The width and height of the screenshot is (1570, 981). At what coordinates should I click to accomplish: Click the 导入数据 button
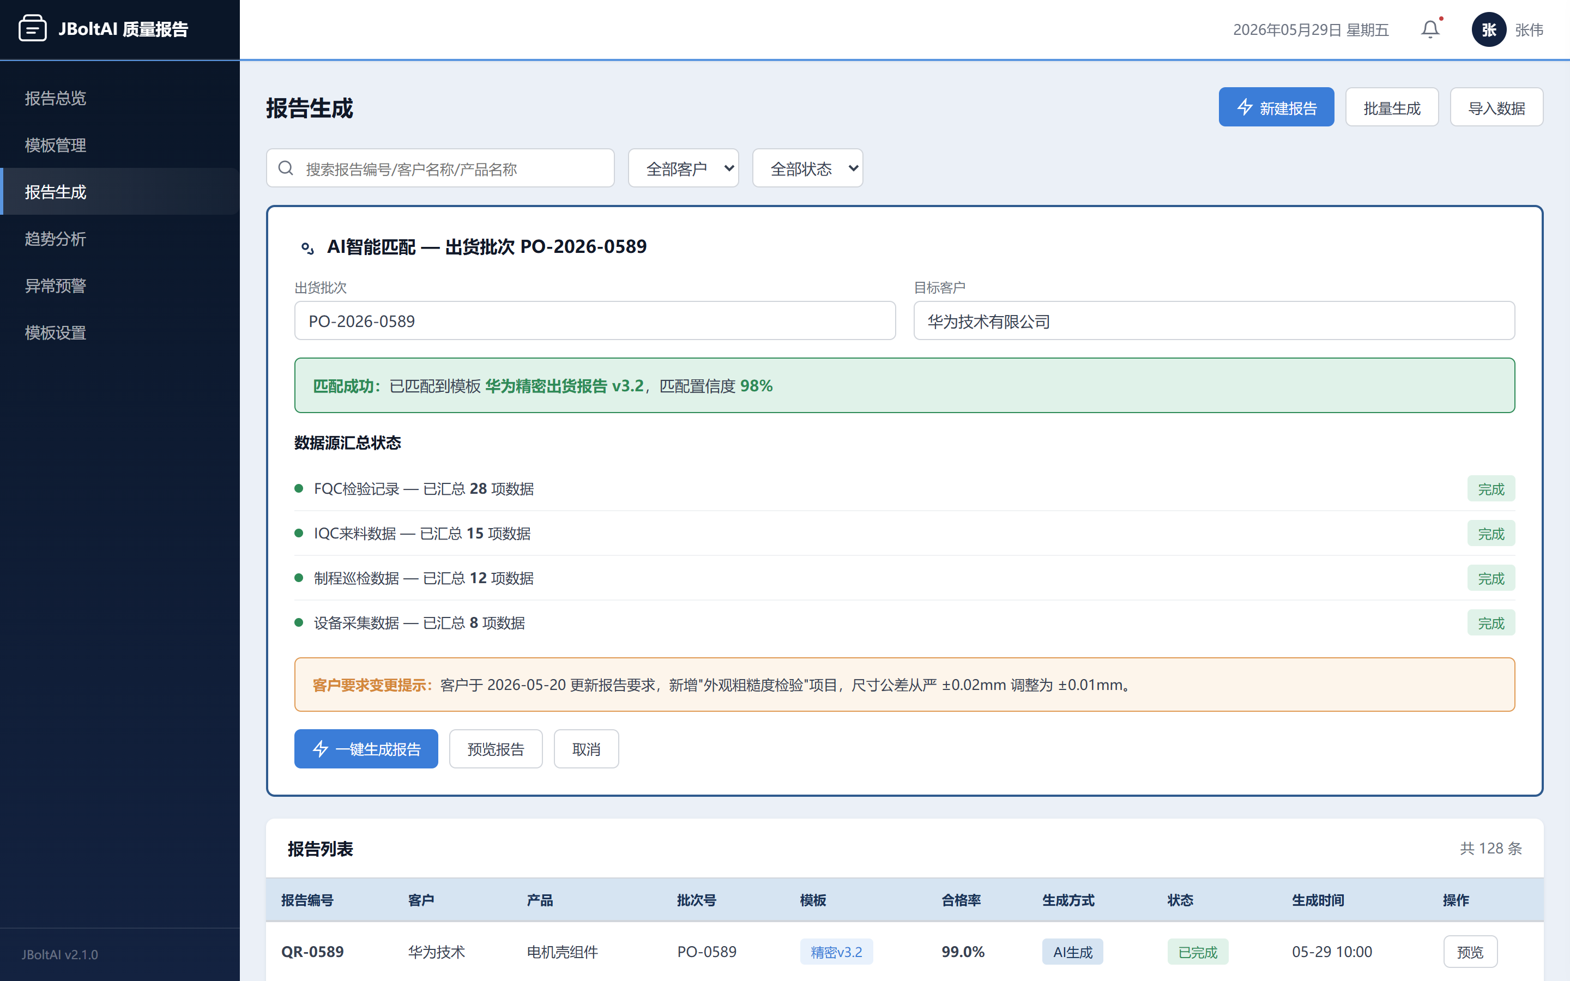click(x=1496, y=107)
